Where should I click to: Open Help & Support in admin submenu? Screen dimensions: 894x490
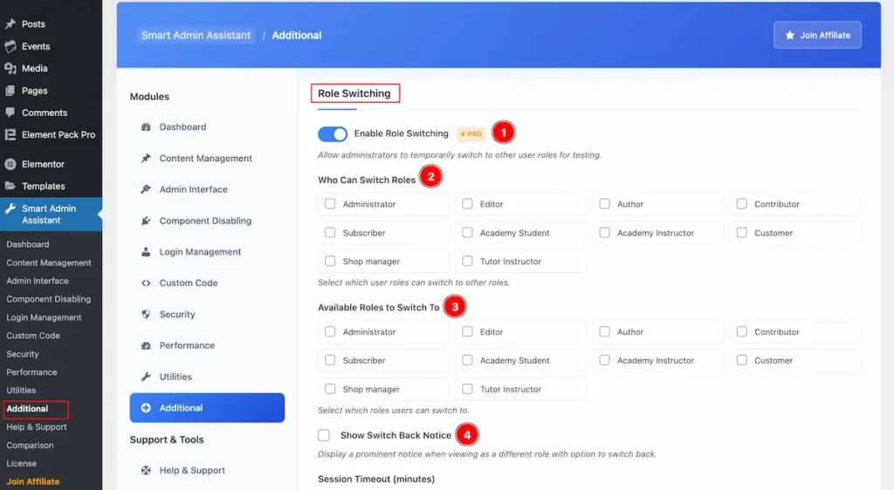point(37,427)
